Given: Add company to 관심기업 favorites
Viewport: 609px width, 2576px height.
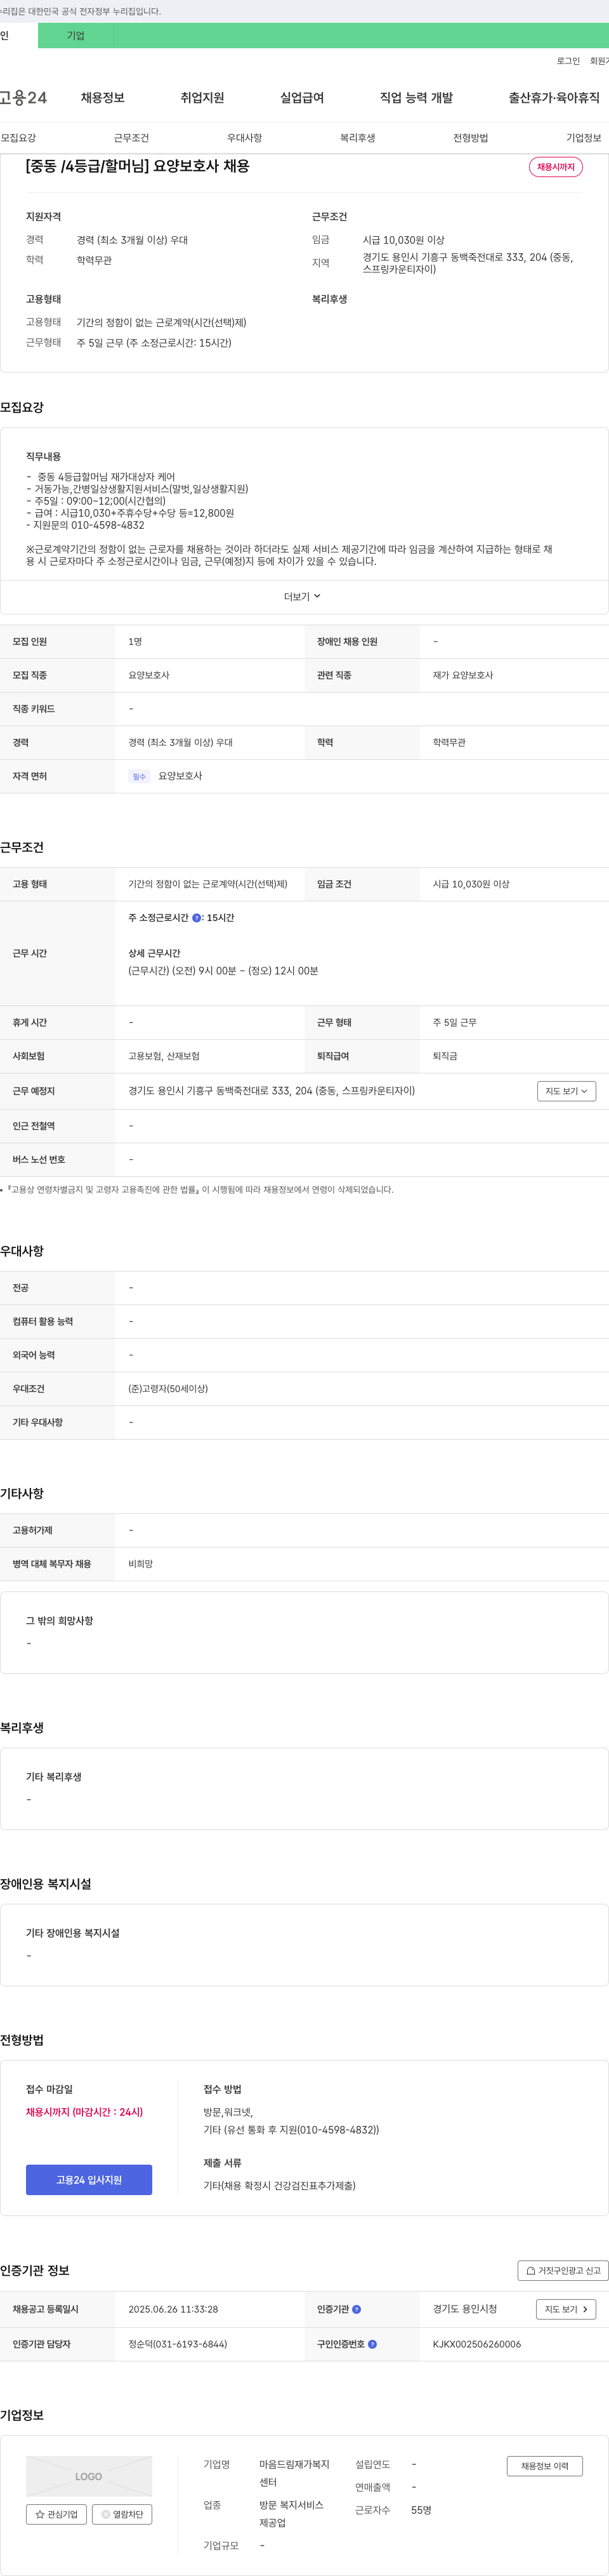Looking at the screenshot, I should [x=56, y=2514].
